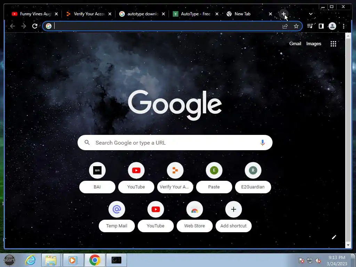The height and width of the screenshot is (267, 356).
Task: Click the forward navigation arrow
Action: (24, 26)
